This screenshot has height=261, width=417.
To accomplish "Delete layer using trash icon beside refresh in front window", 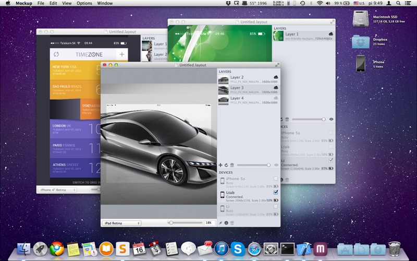I will (x=232, y=165).
